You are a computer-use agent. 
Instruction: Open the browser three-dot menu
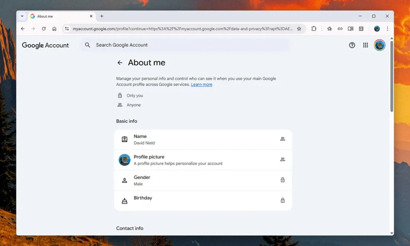[387, 29]
